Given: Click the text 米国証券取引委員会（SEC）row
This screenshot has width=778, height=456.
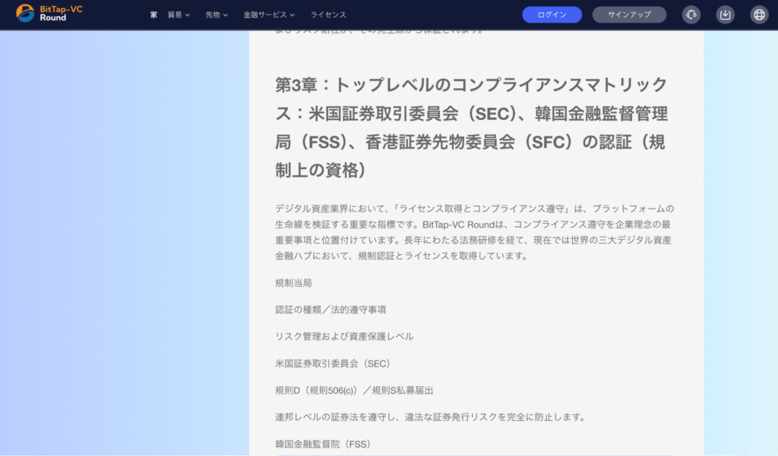Looking at the screenshot, I should click(334, 363).
